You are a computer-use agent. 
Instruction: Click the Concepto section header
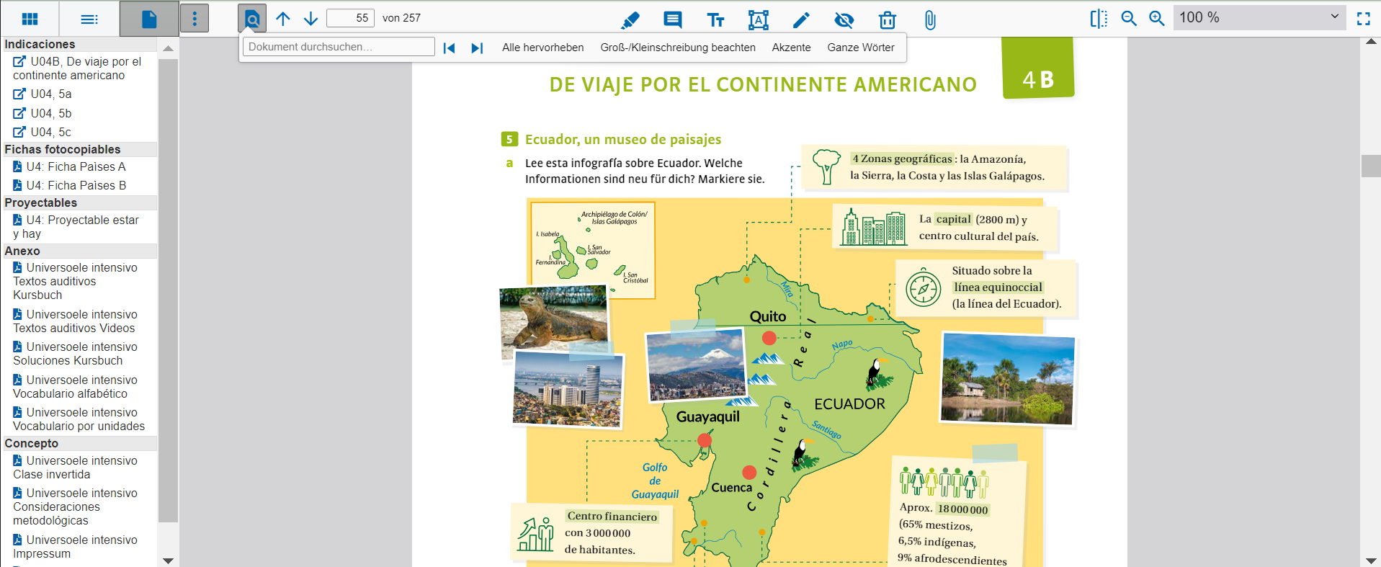[x=79, y=443]
